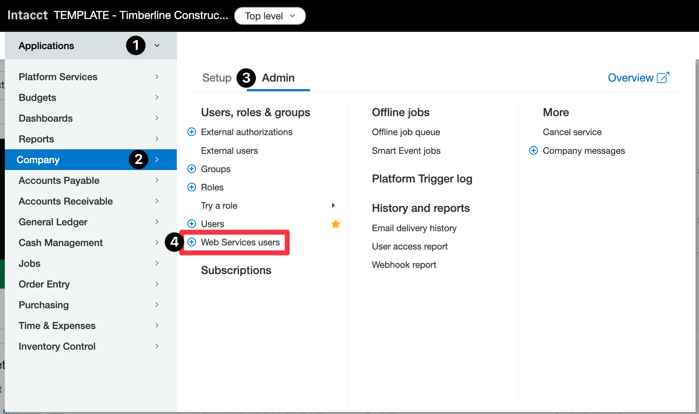Click the external-link icon next to Overview
The width and height of the screenshot is (699, 414).
point(663,77)
